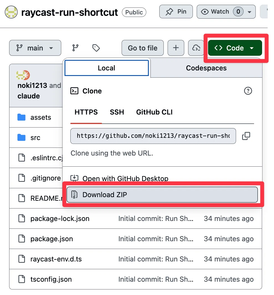Image resolution: width=274 pixels, height=295 pixels.
Task: Click the Watch button
Action: 226,12
